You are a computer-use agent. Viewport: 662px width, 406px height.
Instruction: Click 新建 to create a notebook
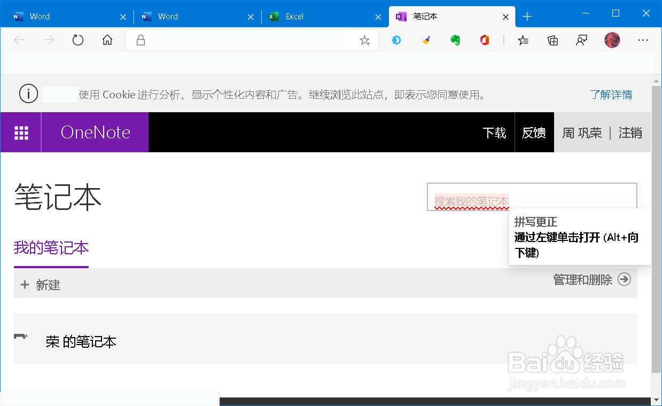click(x=48, y=285)
